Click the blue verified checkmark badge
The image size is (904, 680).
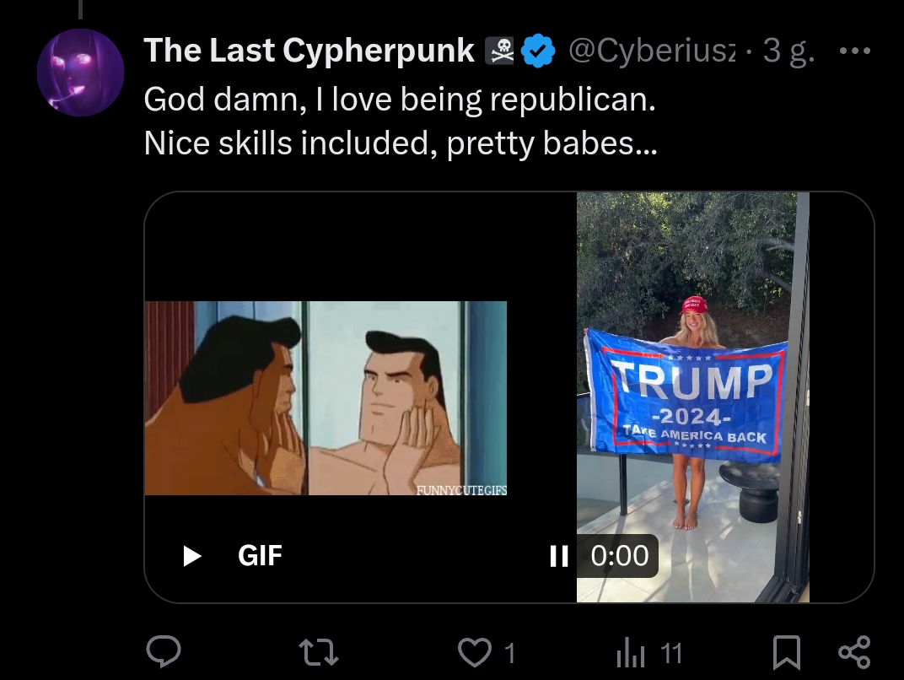(x=539, y=52)
